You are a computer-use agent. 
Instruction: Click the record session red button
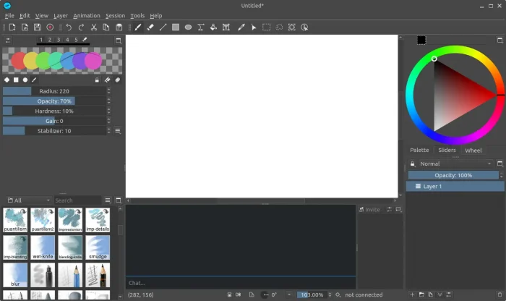coord(50,27)
